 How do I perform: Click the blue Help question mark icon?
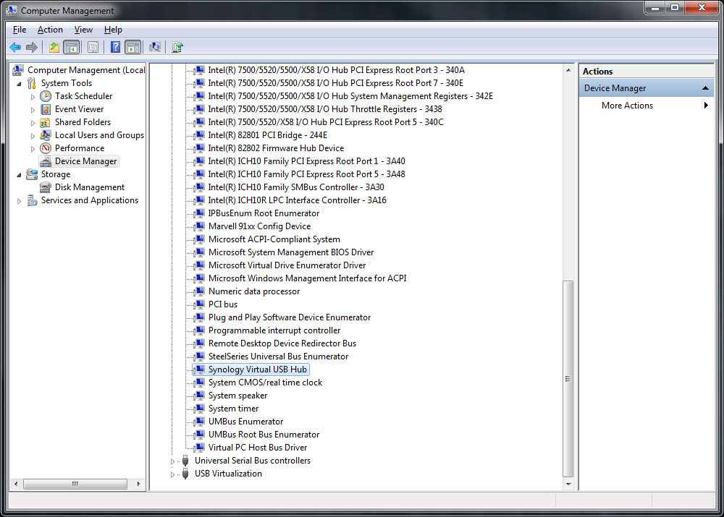(115, 47)
